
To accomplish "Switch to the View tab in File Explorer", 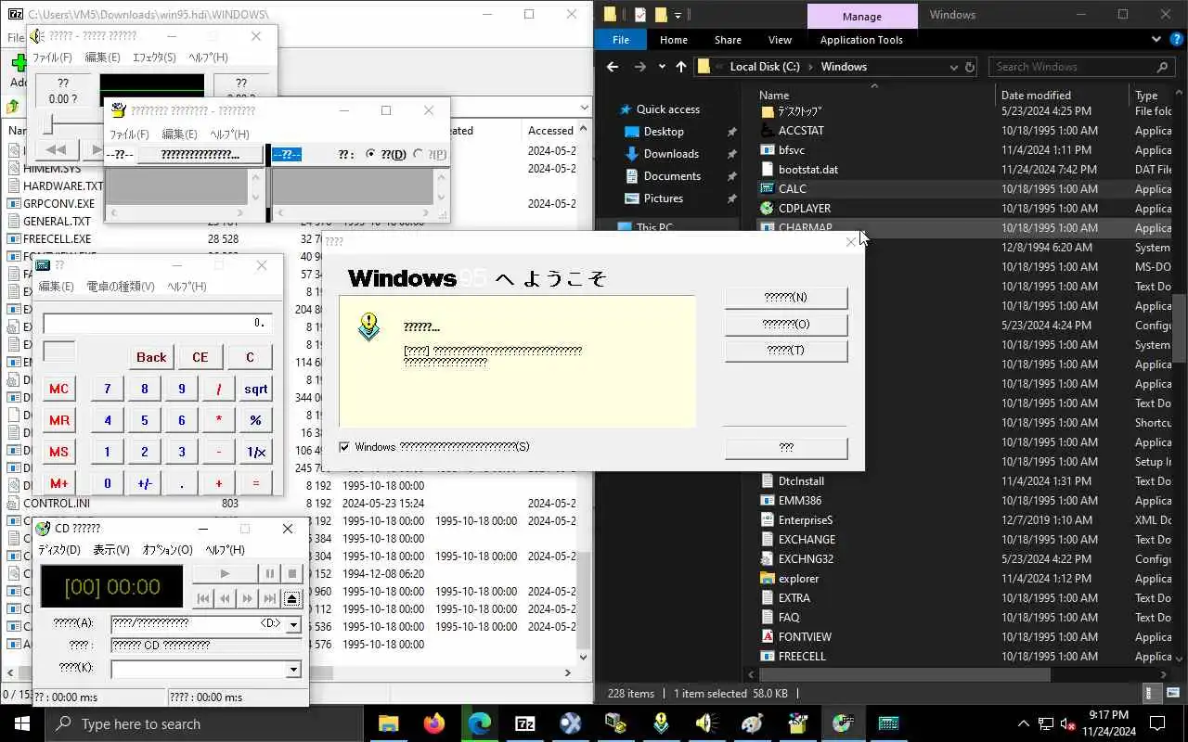I will click(780, 40).
